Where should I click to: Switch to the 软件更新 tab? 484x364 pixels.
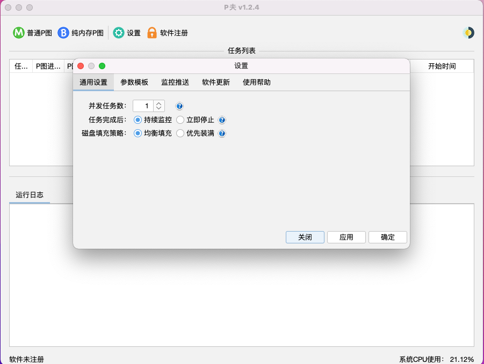[216, 83]
